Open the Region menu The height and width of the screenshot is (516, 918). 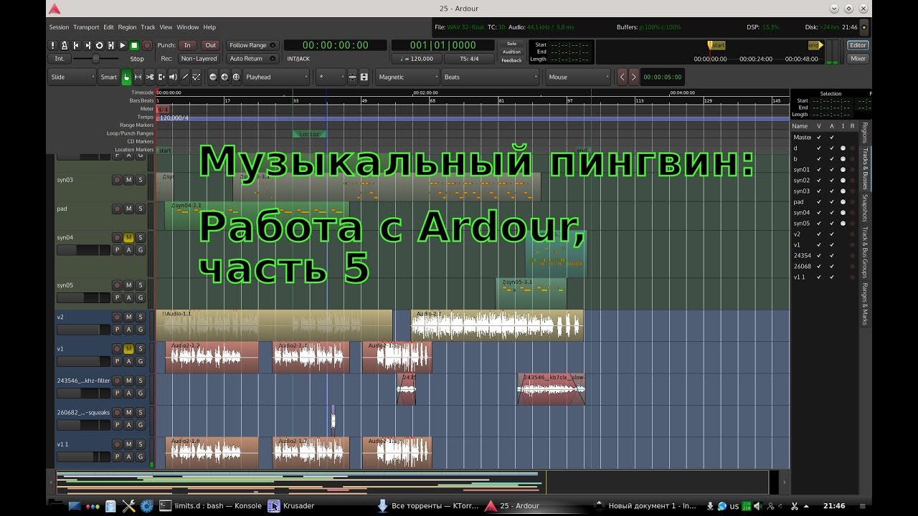(127, 27)
